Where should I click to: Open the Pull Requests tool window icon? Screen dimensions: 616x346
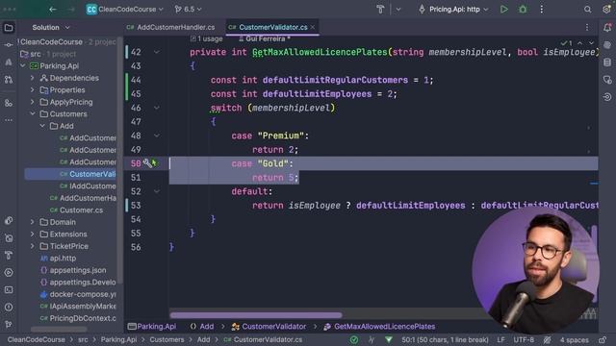pos(9,79)
